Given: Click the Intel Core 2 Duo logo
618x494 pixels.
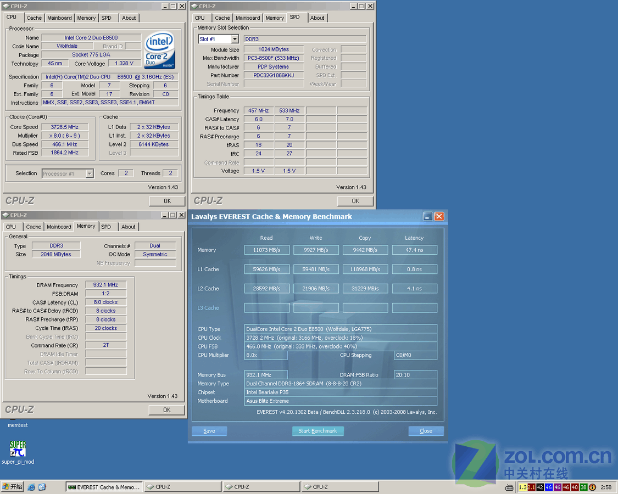Looking at the screenshot, I should 159,50.
